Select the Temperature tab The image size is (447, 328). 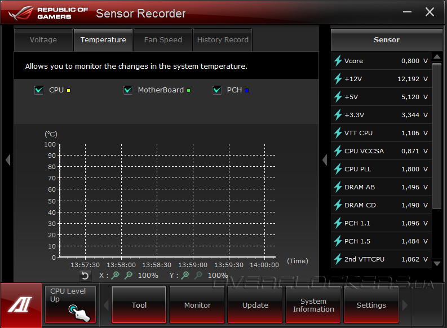103,40
